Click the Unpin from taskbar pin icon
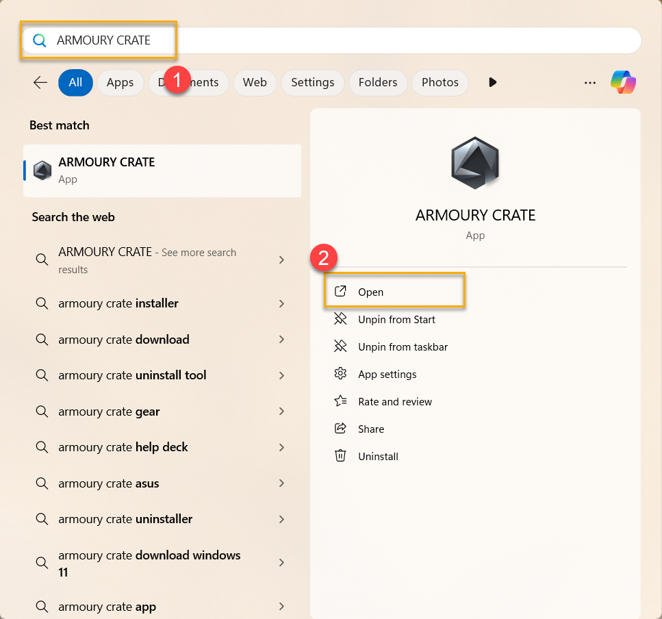662x619 pixels. 340,346
